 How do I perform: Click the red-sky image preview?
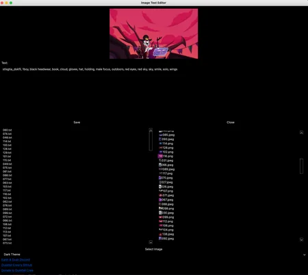154,34
